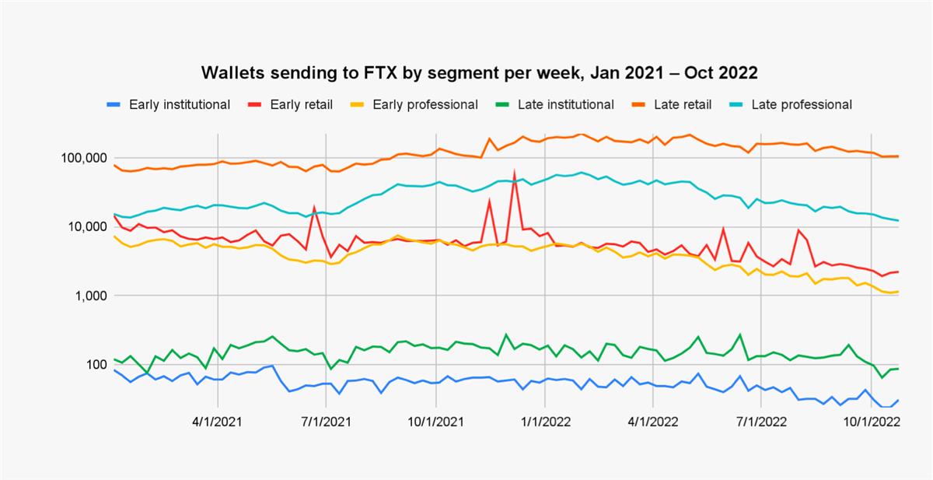Select the Late professional legend label

802,105
